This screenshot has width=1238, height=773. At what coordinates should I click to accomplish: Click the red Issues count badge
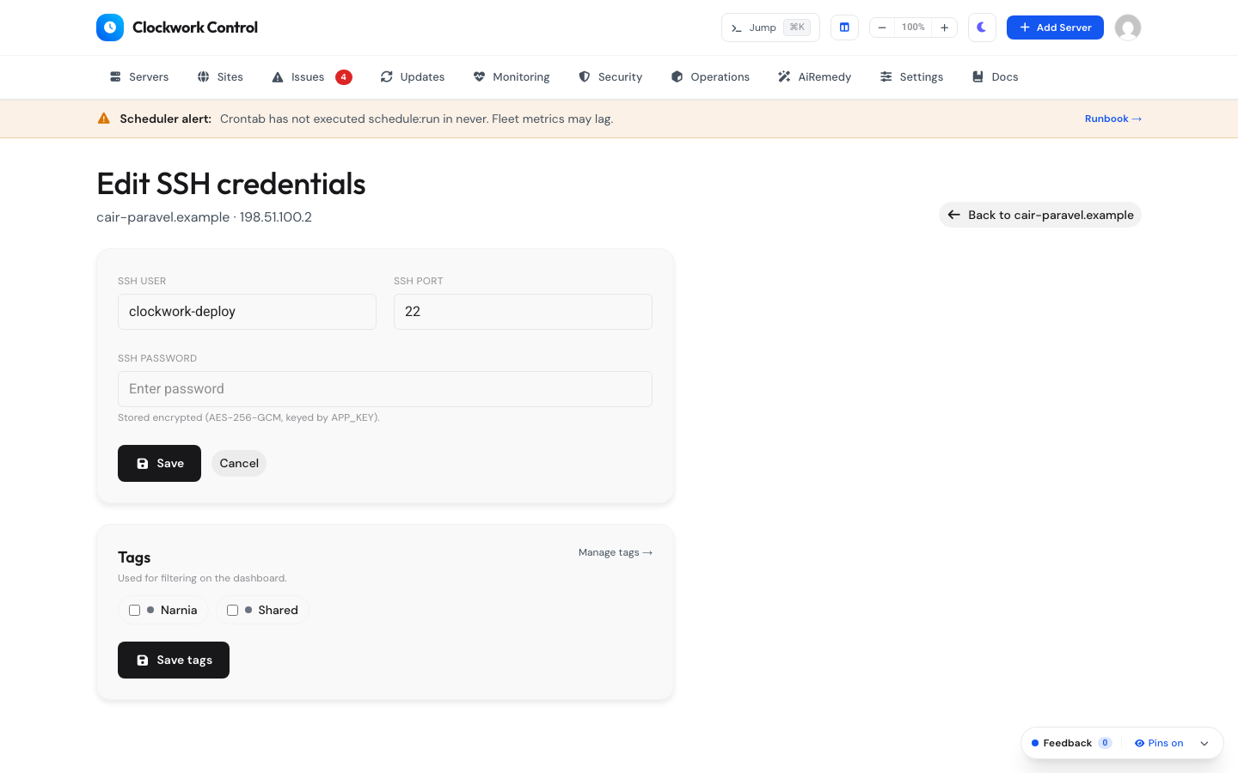pos(344,77)
